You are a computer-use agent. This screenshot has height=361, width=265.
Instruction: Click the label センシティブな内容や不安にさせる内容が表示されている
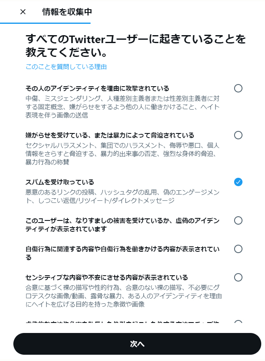(x=107, y=277)
